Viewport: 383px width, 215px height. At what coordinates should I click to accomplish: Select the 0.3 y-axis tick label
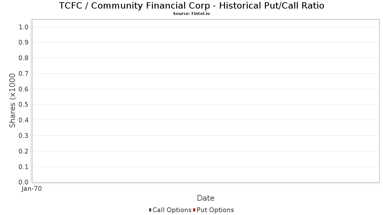[24, 136]
